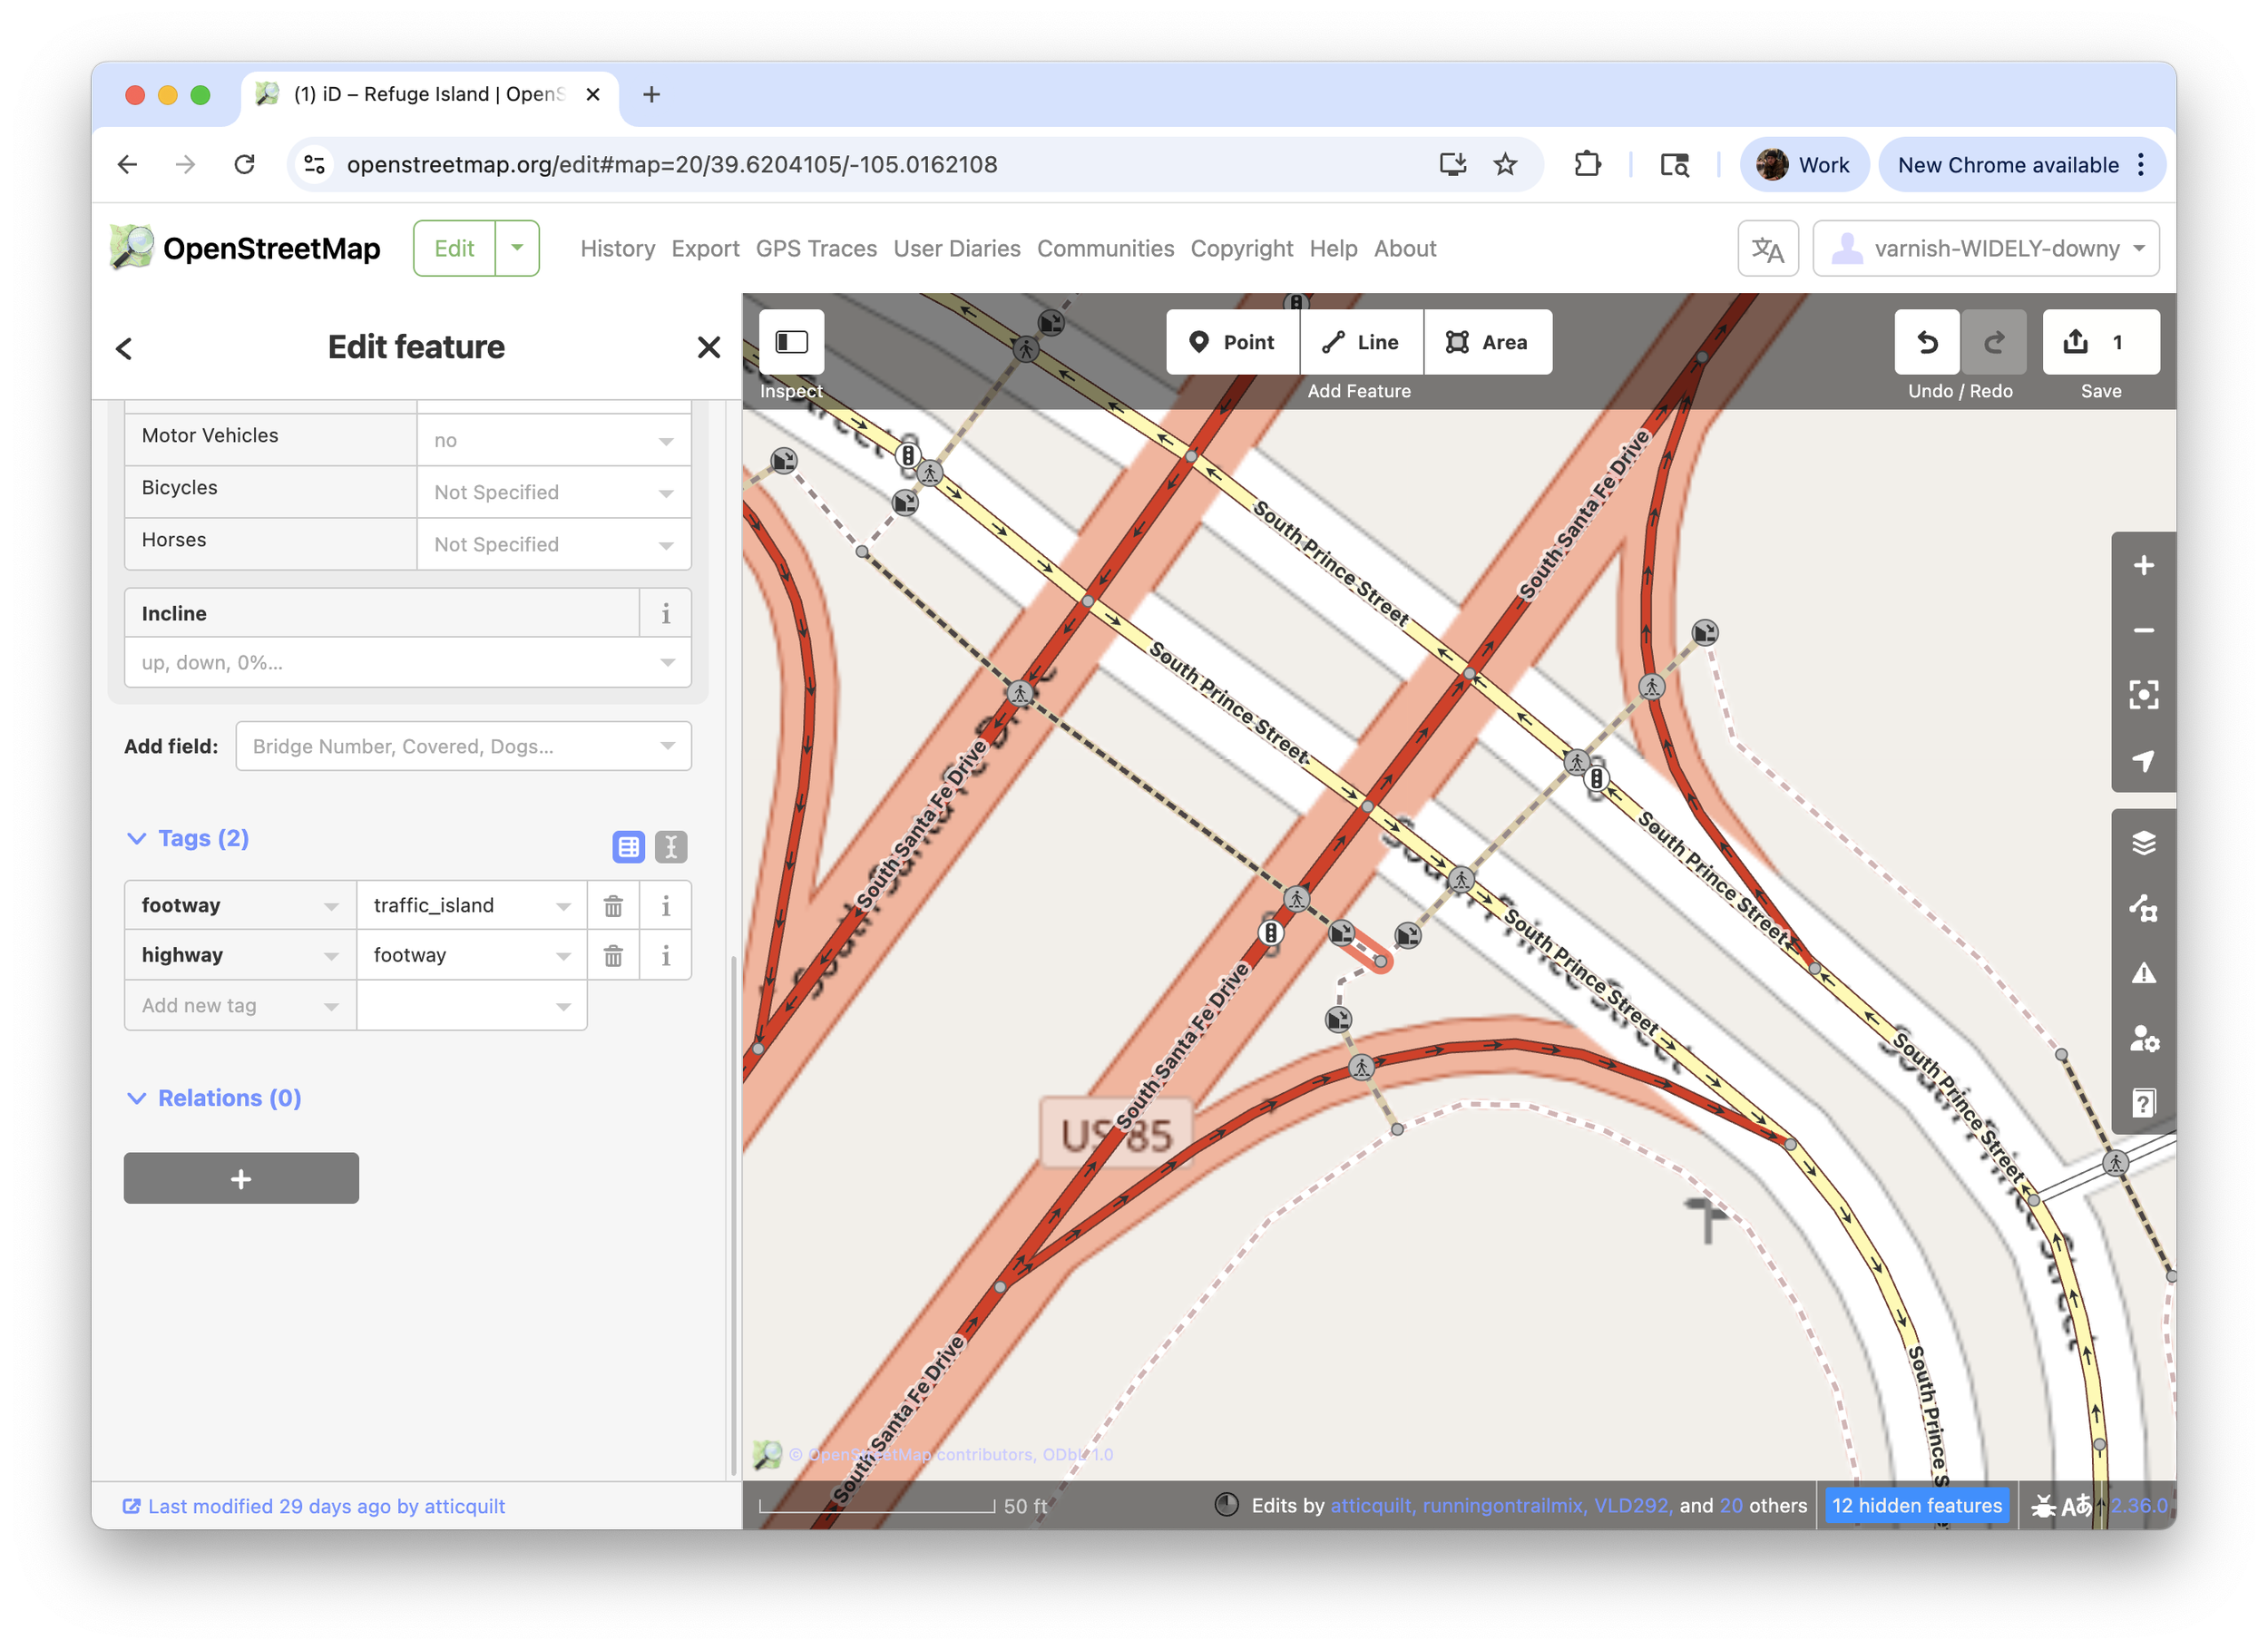Open the Issues warning panel
The width and height of the screenshot is (2268, 1650).
point(2143,973)
